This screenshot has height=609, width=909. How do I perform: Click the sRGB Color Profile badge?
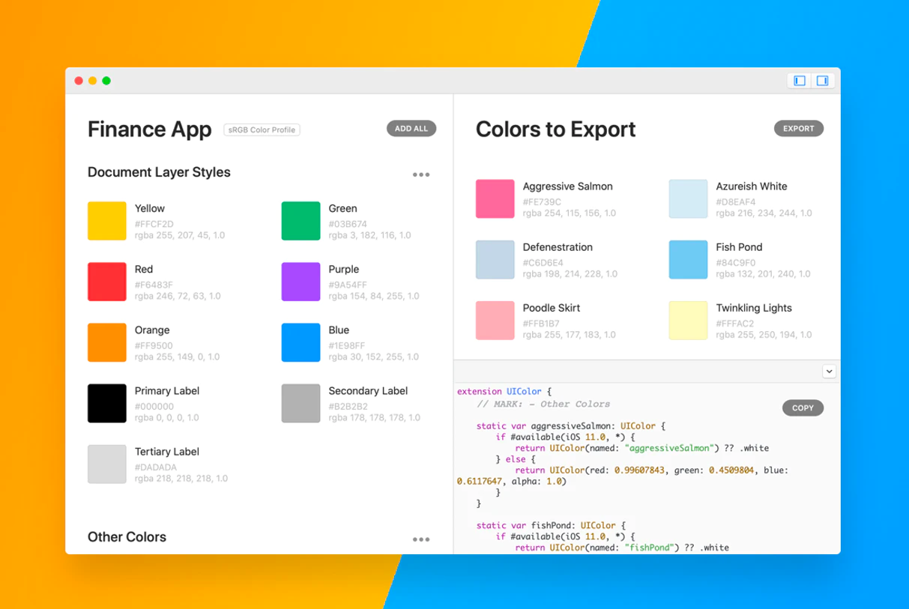pos(262,129)
